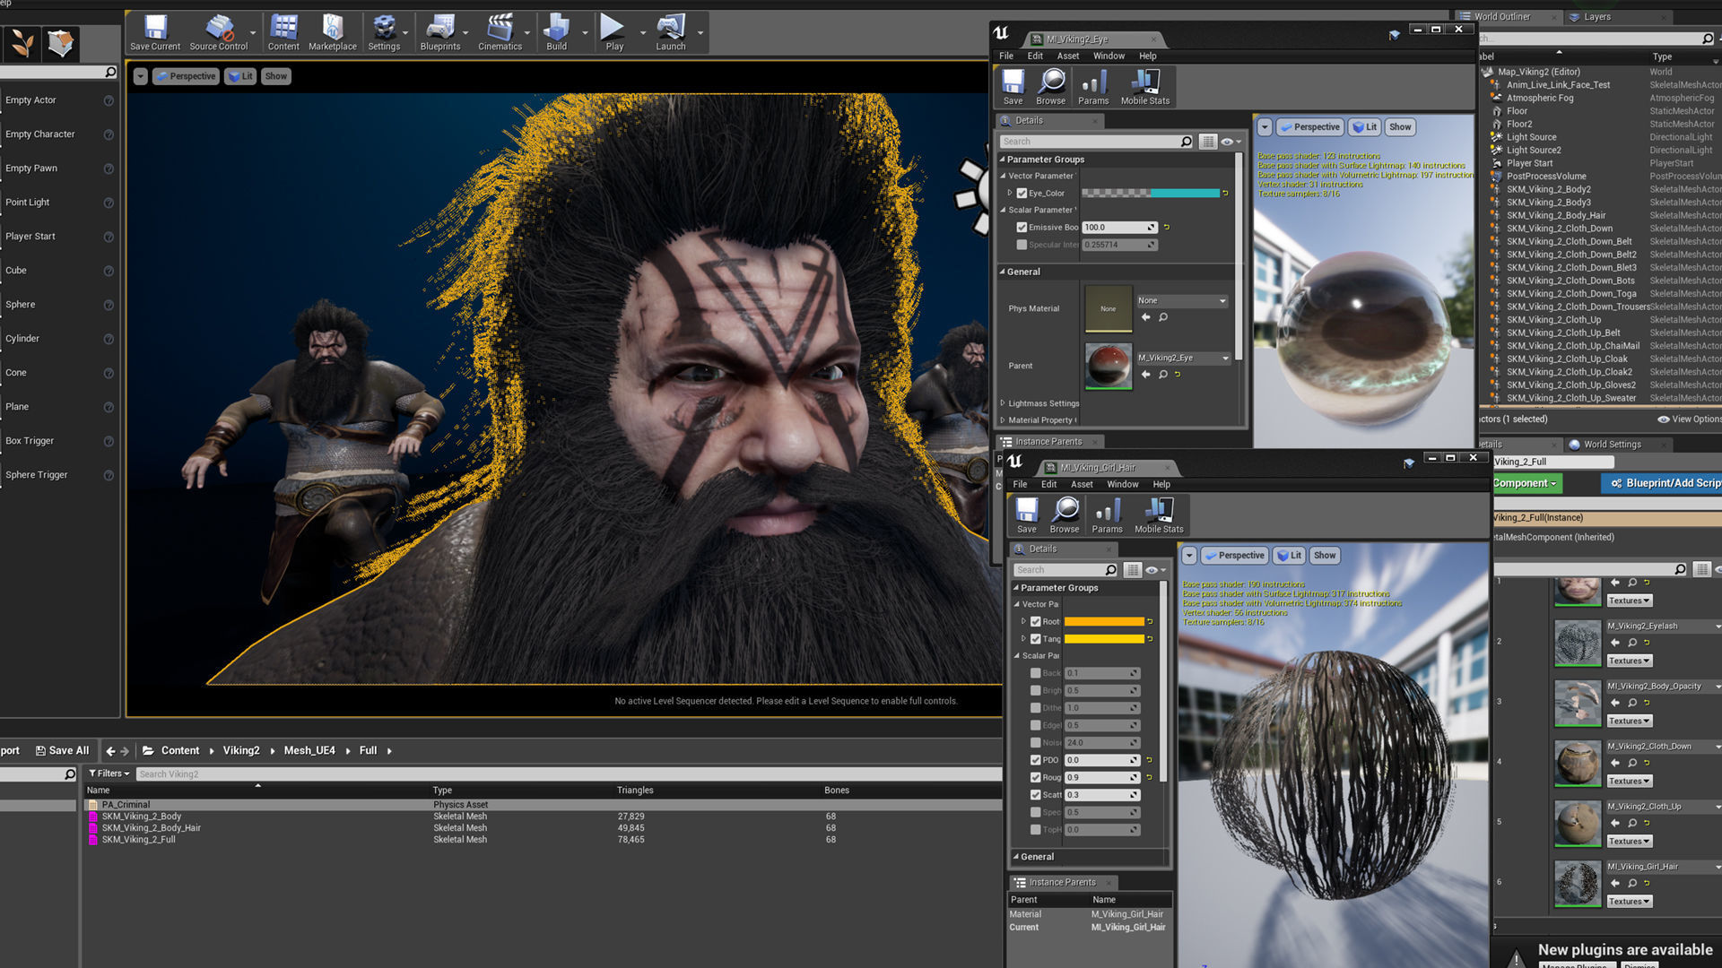
Task: Toggle Tang vector parameter checkbox
Action: click(x=1036, y=639)
